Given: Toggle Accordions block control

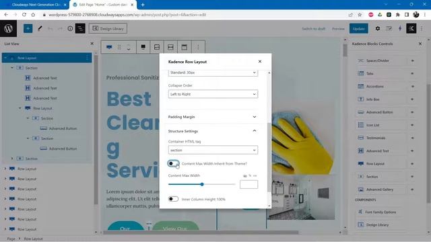Looking at the screenshot, I should [412, 87].
